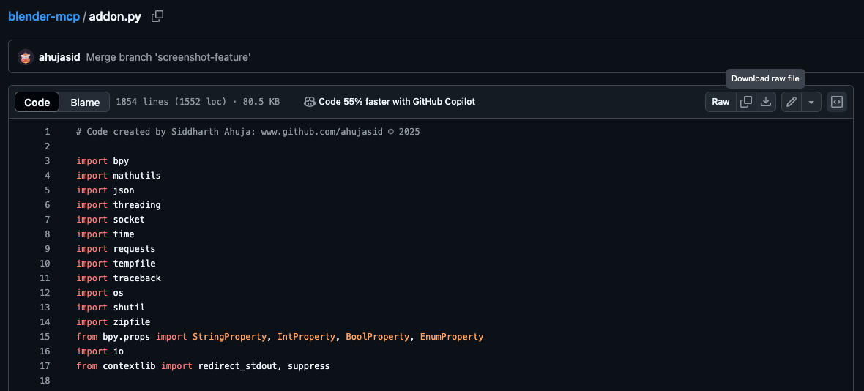Open the 'Merge branch screenshot-feature' commit

[x=168, y=57]
